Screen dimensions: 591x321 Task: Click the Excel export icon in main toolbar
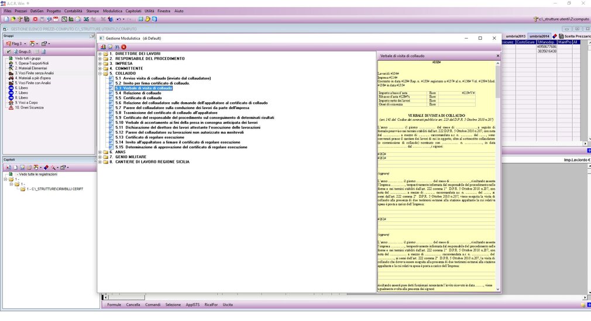85,19
